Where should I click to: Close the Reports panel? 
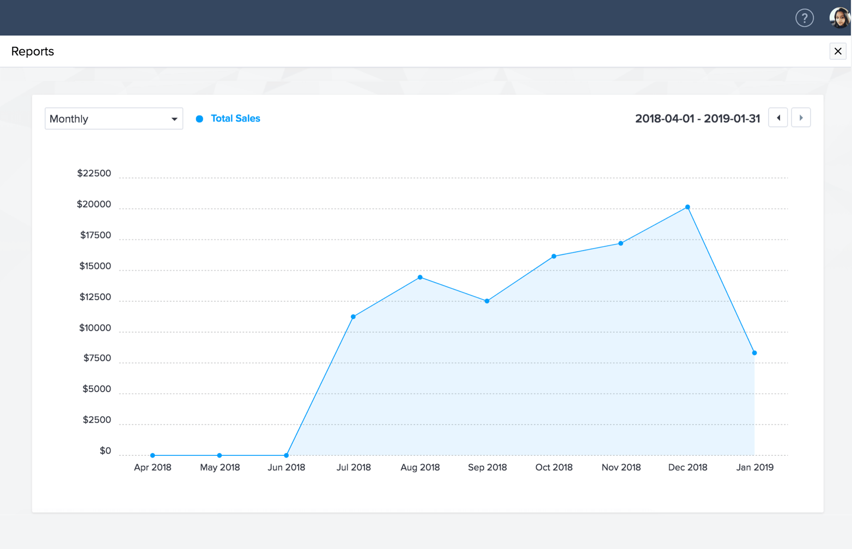tap(838, 51)
